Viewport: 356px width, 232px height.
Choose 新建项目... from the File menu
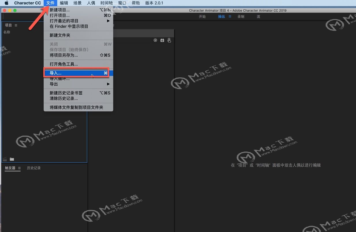[78, 10]
